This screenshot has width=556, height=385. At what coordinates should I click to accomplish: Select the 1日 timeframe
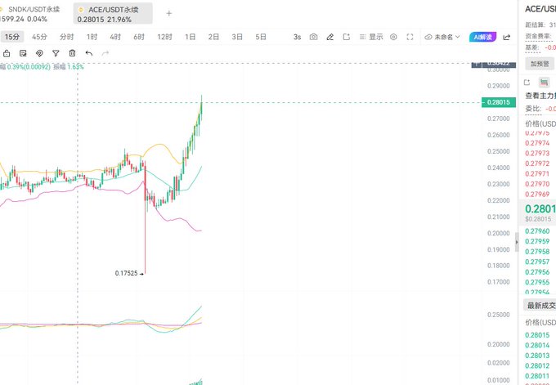190,37
